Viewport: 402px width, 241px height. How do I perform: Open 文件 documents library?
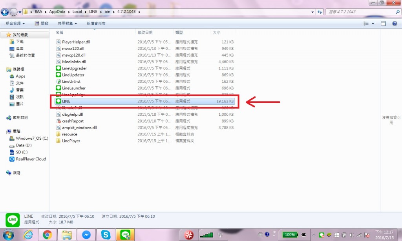point(20,83)
